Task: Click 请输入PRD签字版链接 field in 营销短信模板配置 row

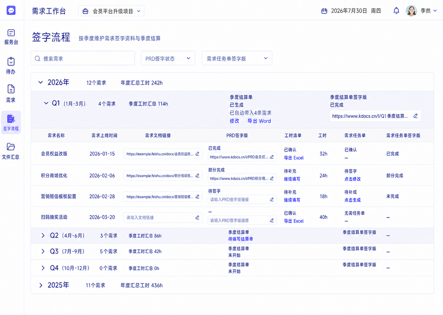Action: tap(242, 199)
